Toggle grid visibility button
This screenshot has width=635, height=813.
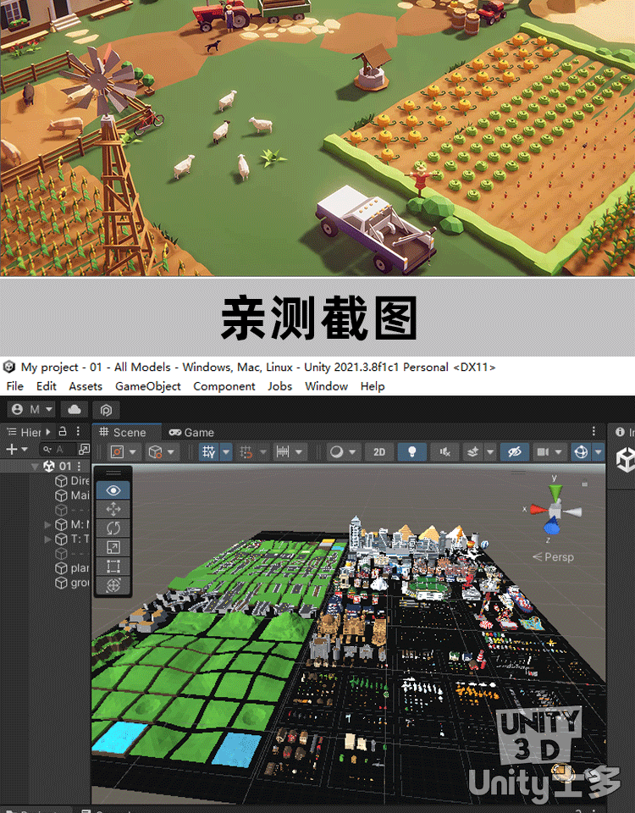pyautogui.click(x=209, y=452)
